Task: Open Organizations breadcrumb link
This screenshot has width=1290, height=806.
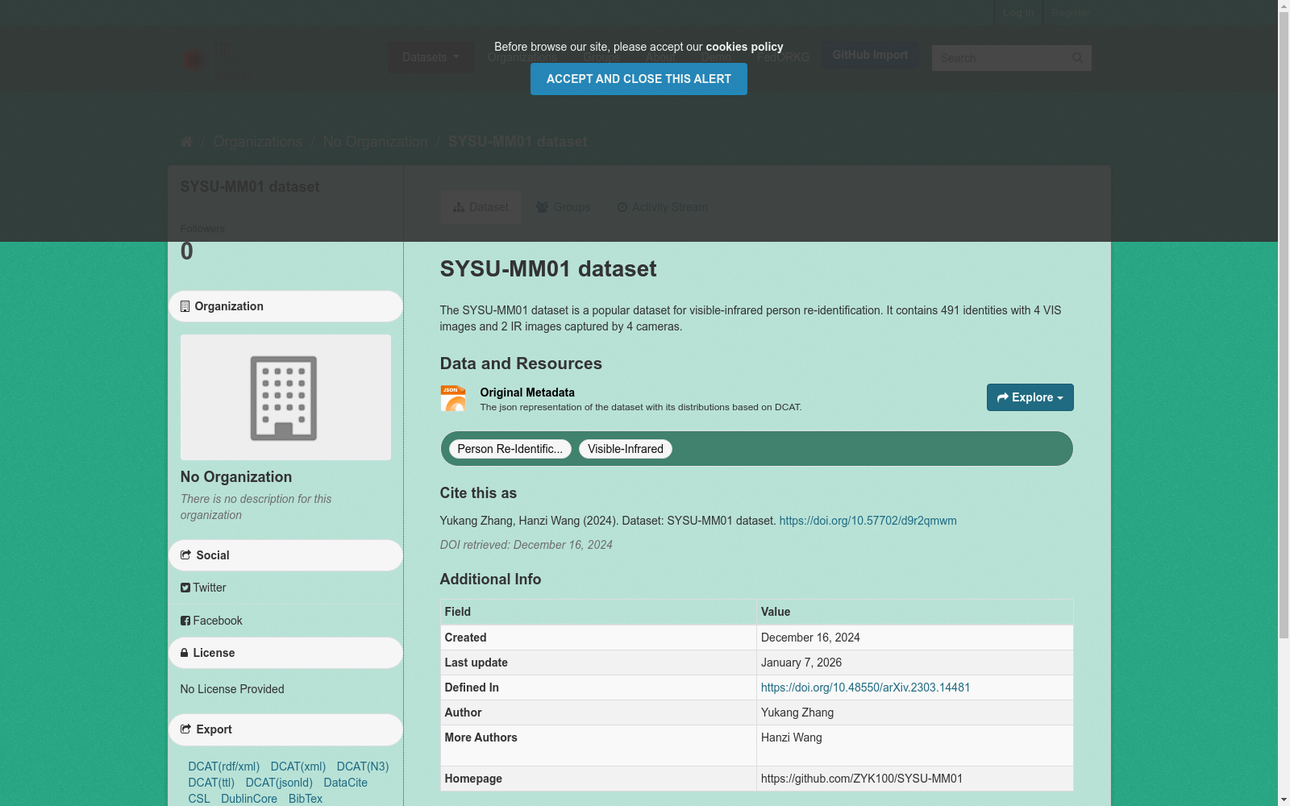Action: coord(258,142)
